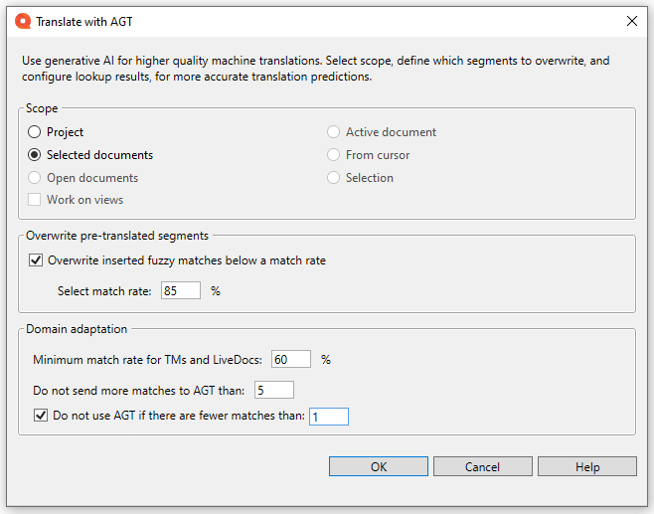The width and height of the screenshot is (654, 514).
Task: Click Do not send more matches to AGT label
Action: (139, 391)
